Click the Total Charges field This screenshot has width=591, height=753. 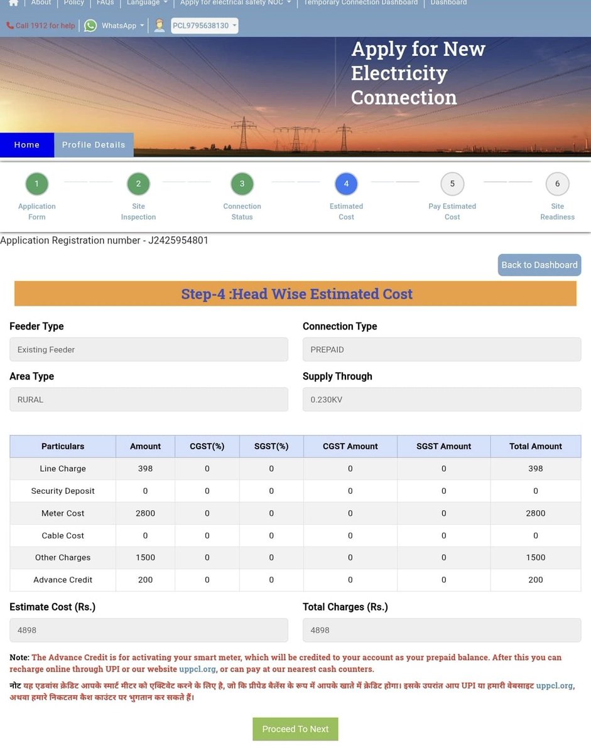[x=442, y=630]
